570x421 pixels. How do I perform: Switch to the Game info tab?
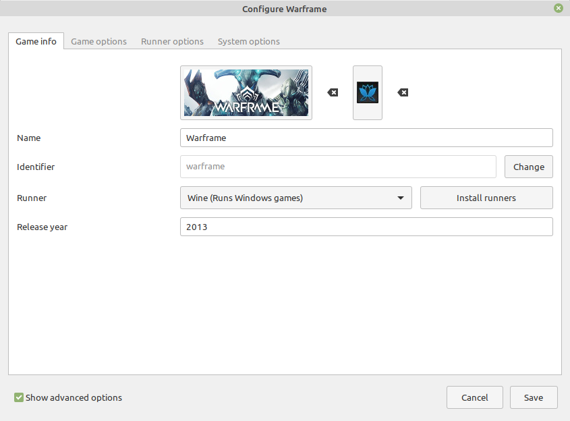point(36,41)
